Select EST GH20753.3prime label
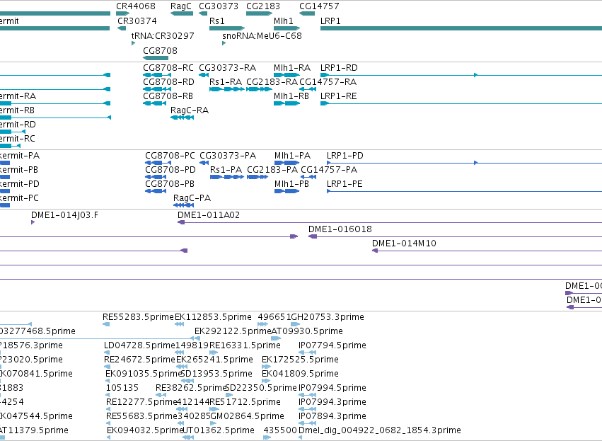 point(328,317)
